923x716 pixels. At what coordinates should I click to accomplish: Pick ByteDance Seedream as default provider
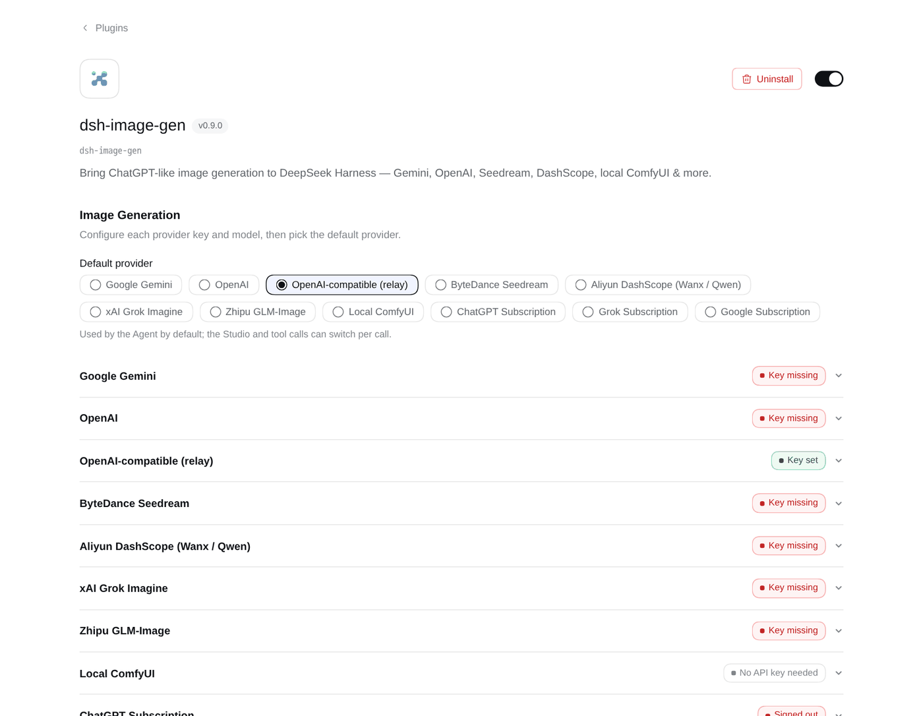tap(491, 285)
